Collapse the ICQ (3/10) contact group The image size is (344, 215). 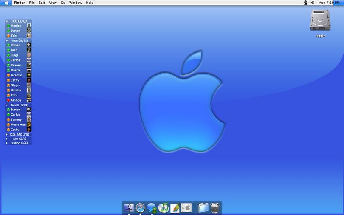[7, 21]
